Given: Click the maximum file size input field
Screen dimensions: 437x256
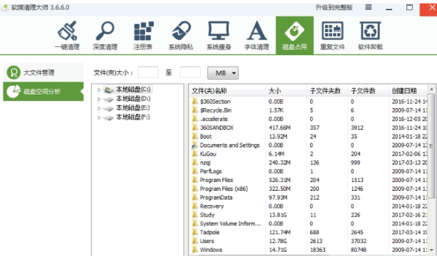Looking at the screenshot, I should pos(190,72).
